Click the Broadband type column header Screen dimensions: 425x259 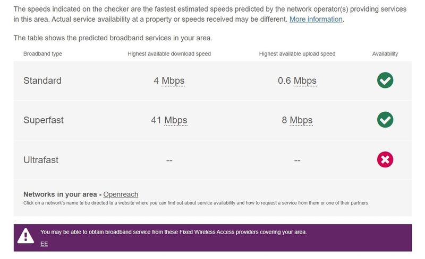(x=42, y=53)
